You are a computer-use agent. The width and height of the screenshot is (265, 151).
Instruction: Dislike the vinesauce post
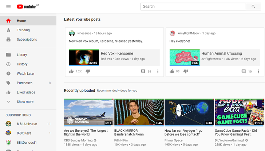(88, 71)
